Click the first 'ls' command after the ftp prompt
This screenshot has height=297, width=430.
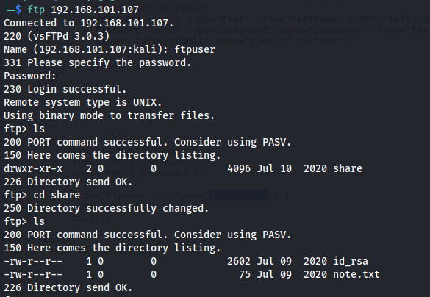pos(39,129)
